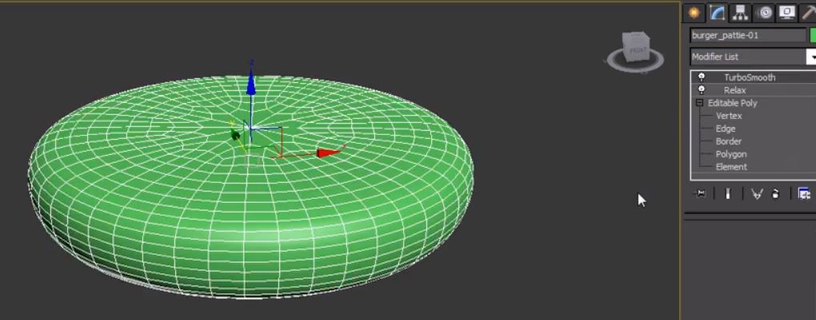The height and width of the screenshot is (320, 816).
Task: Click the Pin Stack icon
Action: [700, 194]
